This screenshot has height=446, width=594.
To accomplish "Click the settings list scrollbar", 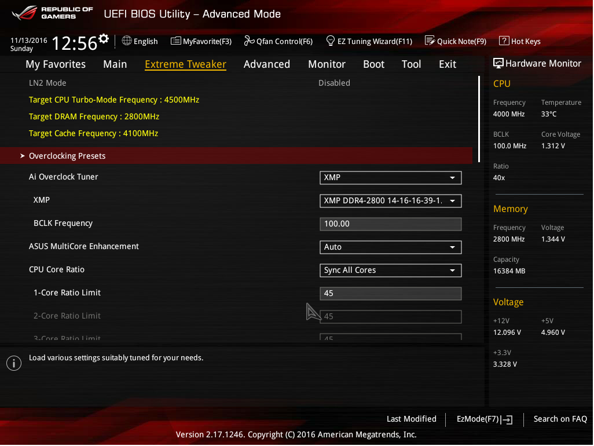I will point(479,119).
